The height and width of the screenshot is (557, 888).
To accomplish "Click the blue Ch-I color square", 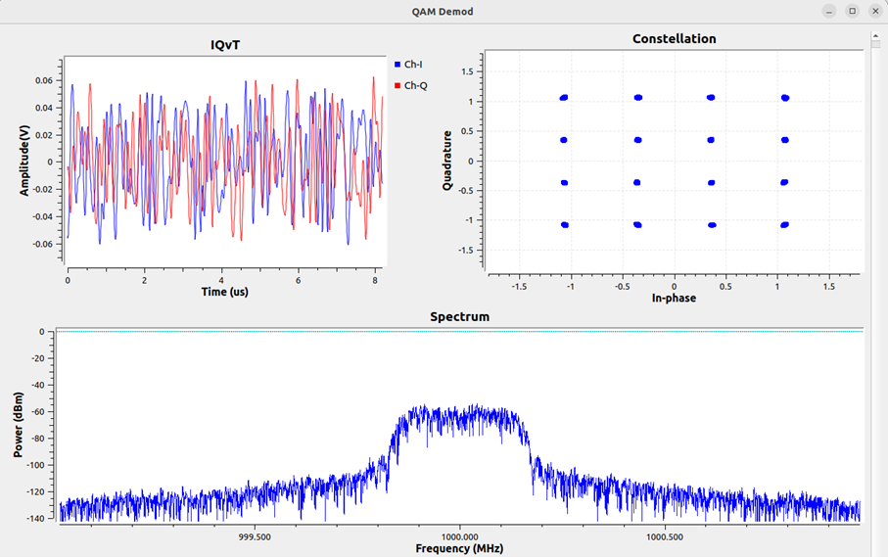I will [x=397, y=65].
